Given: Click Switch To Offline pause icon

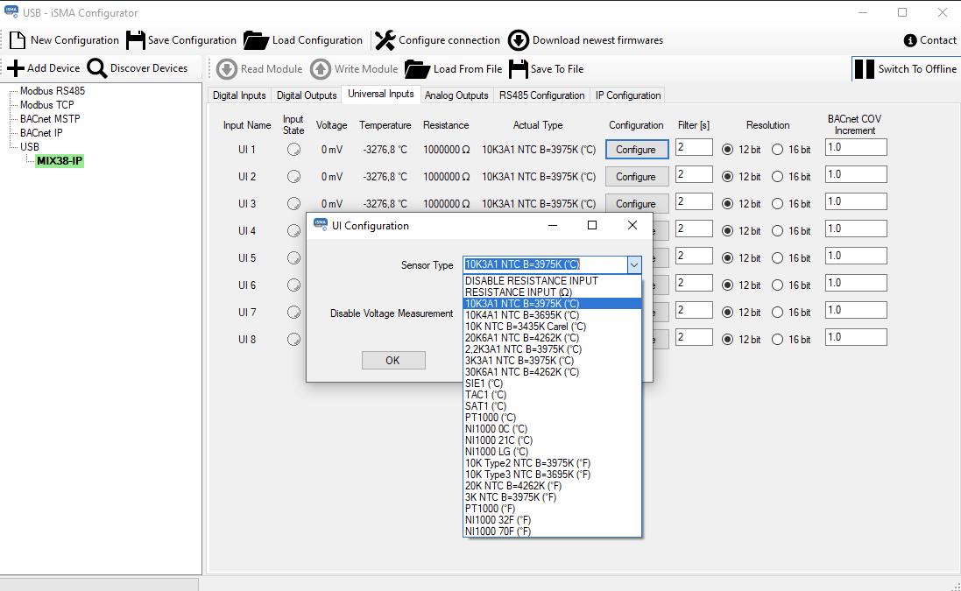Looking at the screenshot, I should click(x=864, y=69).
